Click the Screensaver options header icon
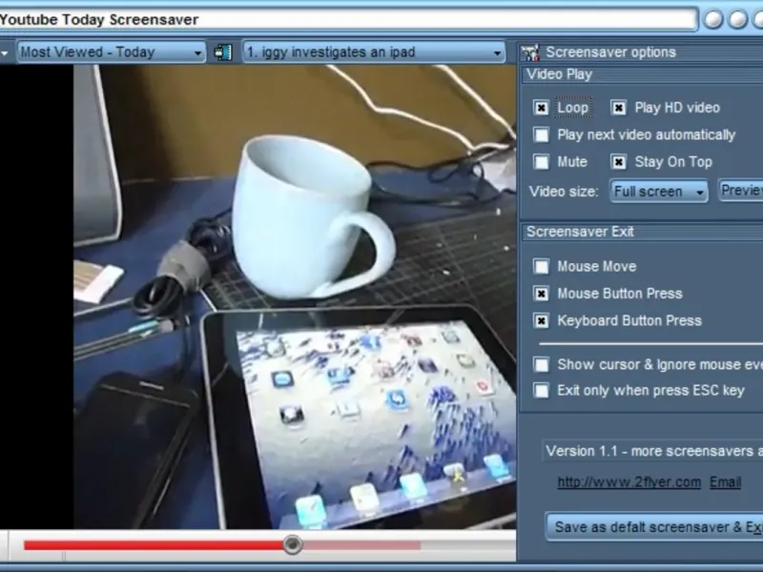The width and height of the screenshot is (763, 572). coord(530,52)
